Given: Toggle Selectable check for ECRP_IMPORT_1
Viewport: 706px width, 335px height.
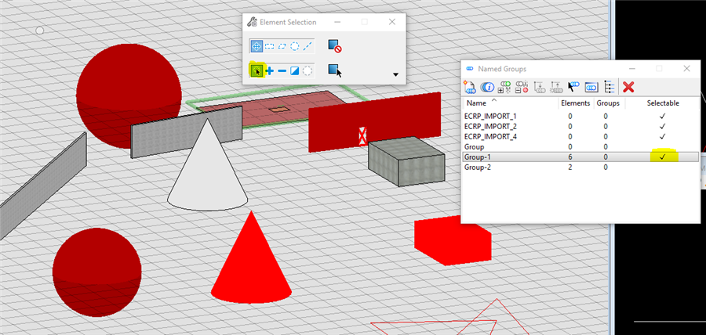Looking at the screenshot, I should [x=662, y=116].
